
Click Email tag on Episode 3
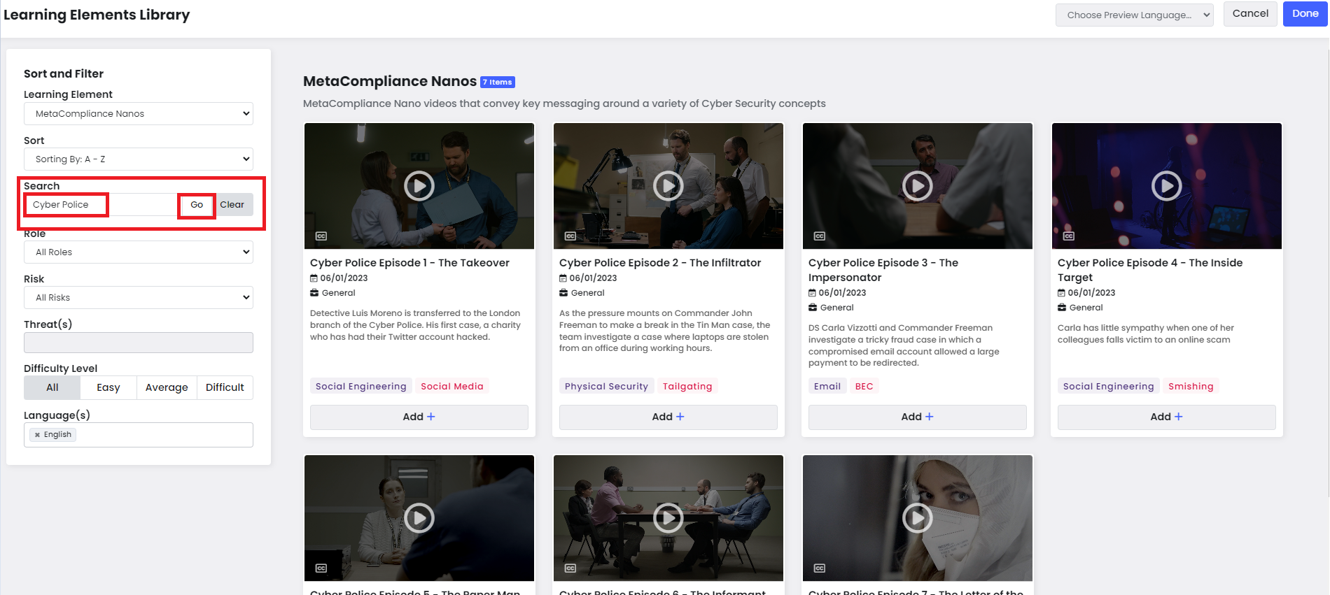point(827,387)
